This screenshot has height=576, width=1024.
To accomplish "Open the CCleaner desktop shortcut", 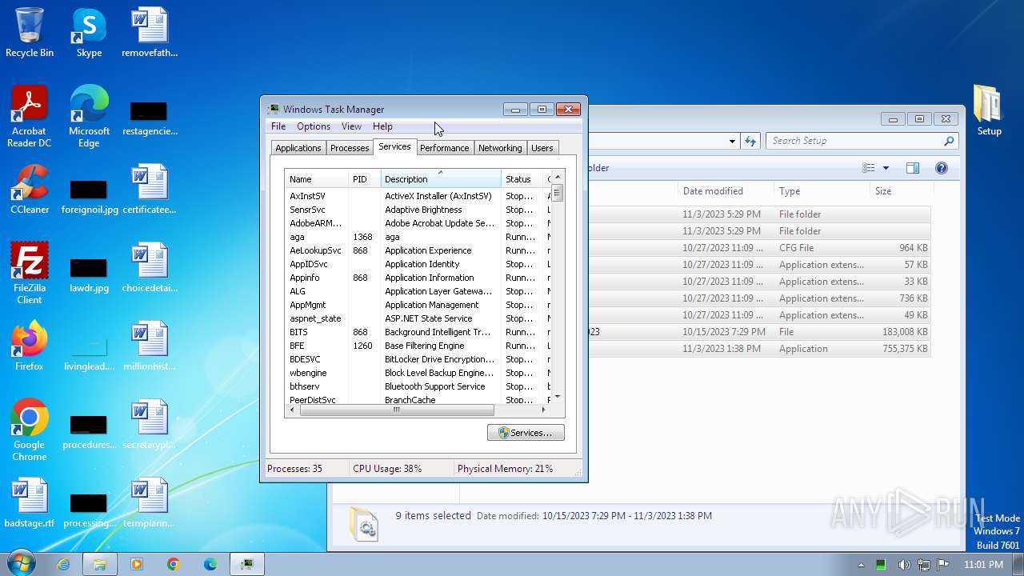I will tap(30, 189).
